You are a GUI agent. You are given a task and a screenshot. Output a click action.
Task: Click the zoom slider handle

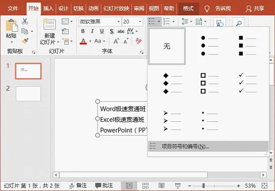(x=204, y=186)
